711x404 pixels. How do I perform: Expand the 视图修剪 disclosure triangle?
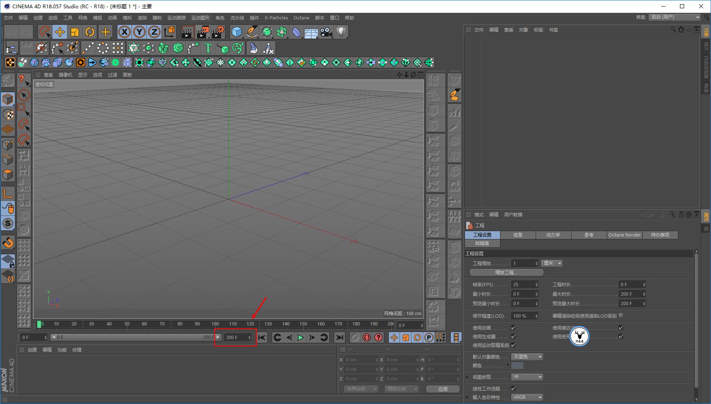pyautogui.click(x=468, y=377)
